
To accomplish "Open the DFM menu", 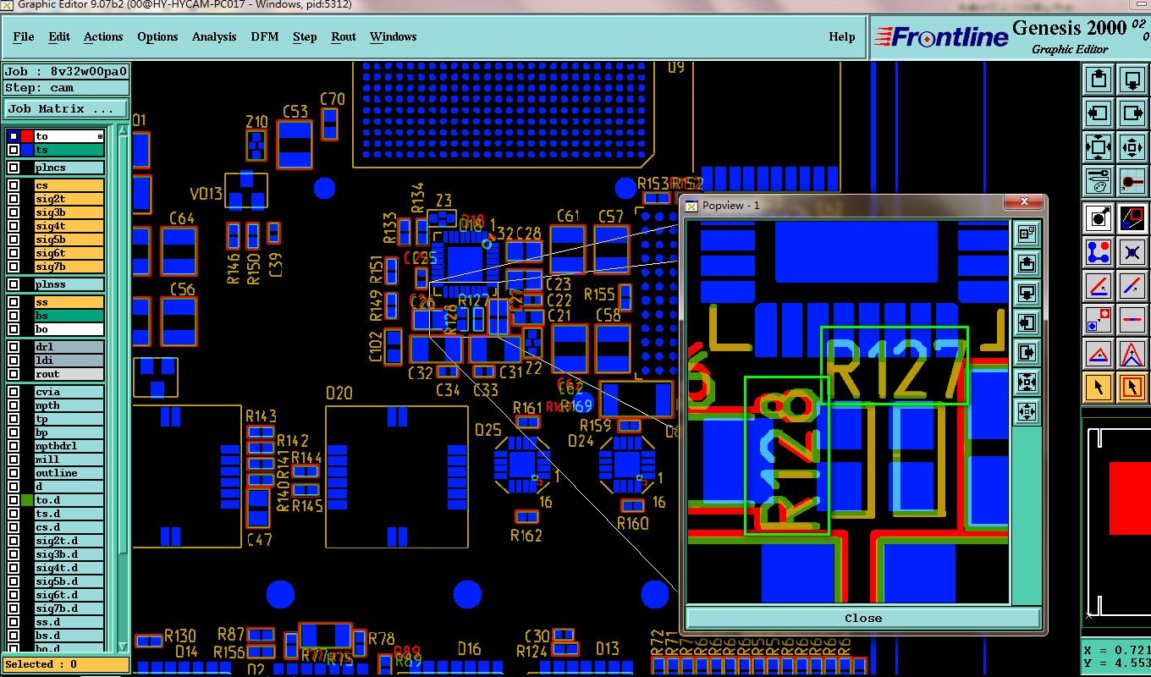I will coord(265,36).
